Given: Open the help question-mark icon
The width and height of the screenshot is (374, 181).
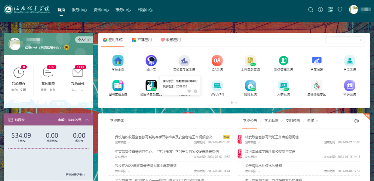Looking at the screenshot, I should [x=320, y=10].
